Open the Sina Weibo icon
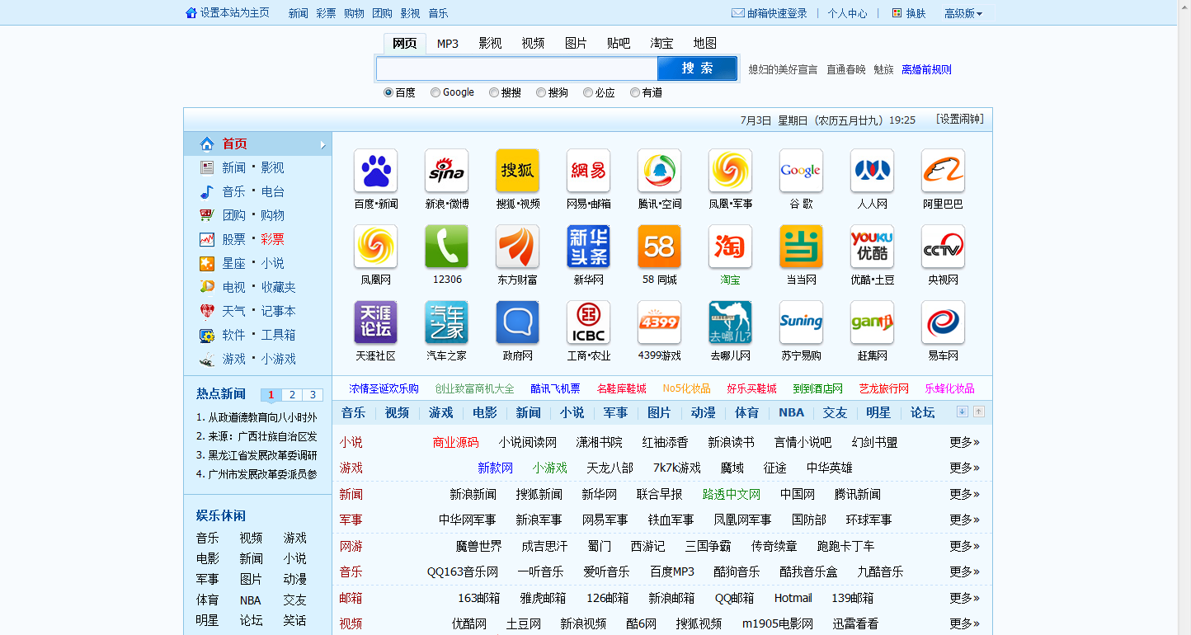The image size is (1191, 635). [x=446, y=171]
